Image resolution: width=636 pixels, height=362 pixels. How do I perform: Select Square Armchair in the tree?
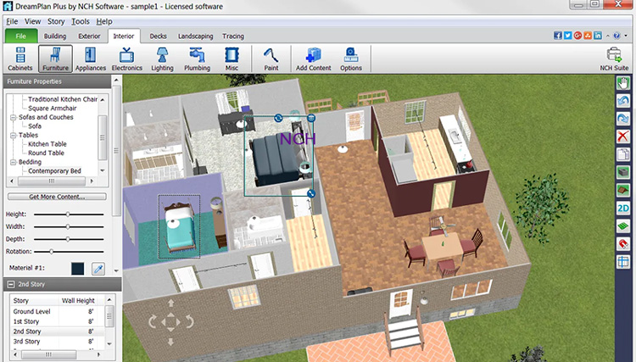pos(53,109)
